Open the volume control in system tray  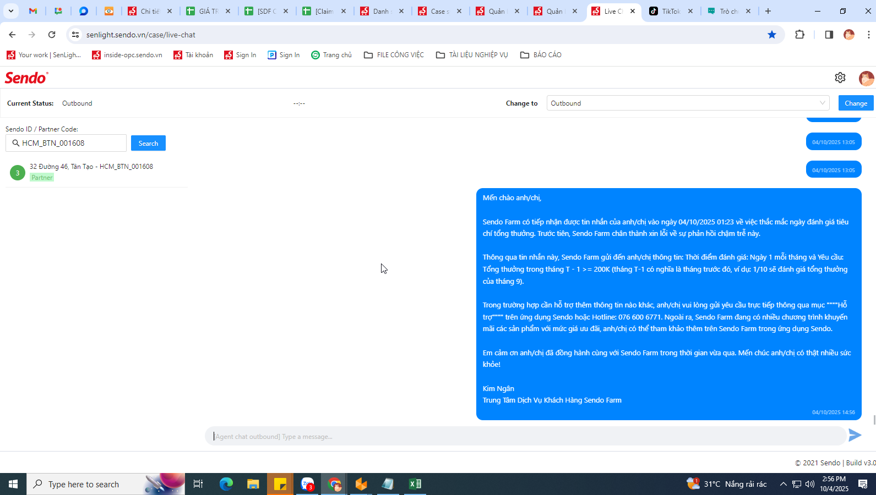point(809,484)
